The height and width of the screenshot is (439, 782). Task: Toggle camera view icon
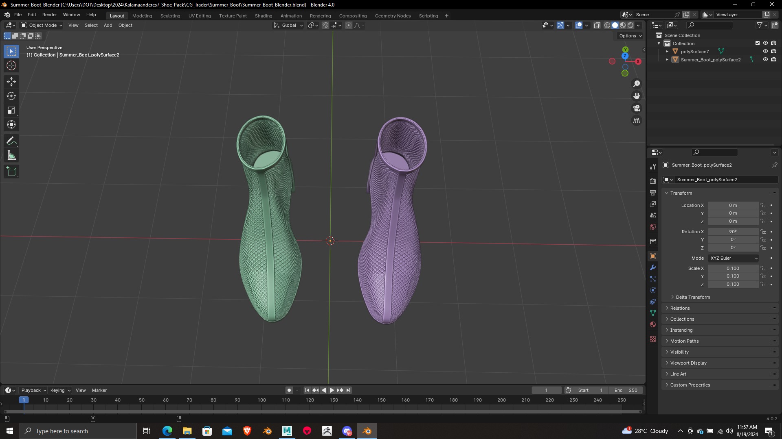point(637,108)
